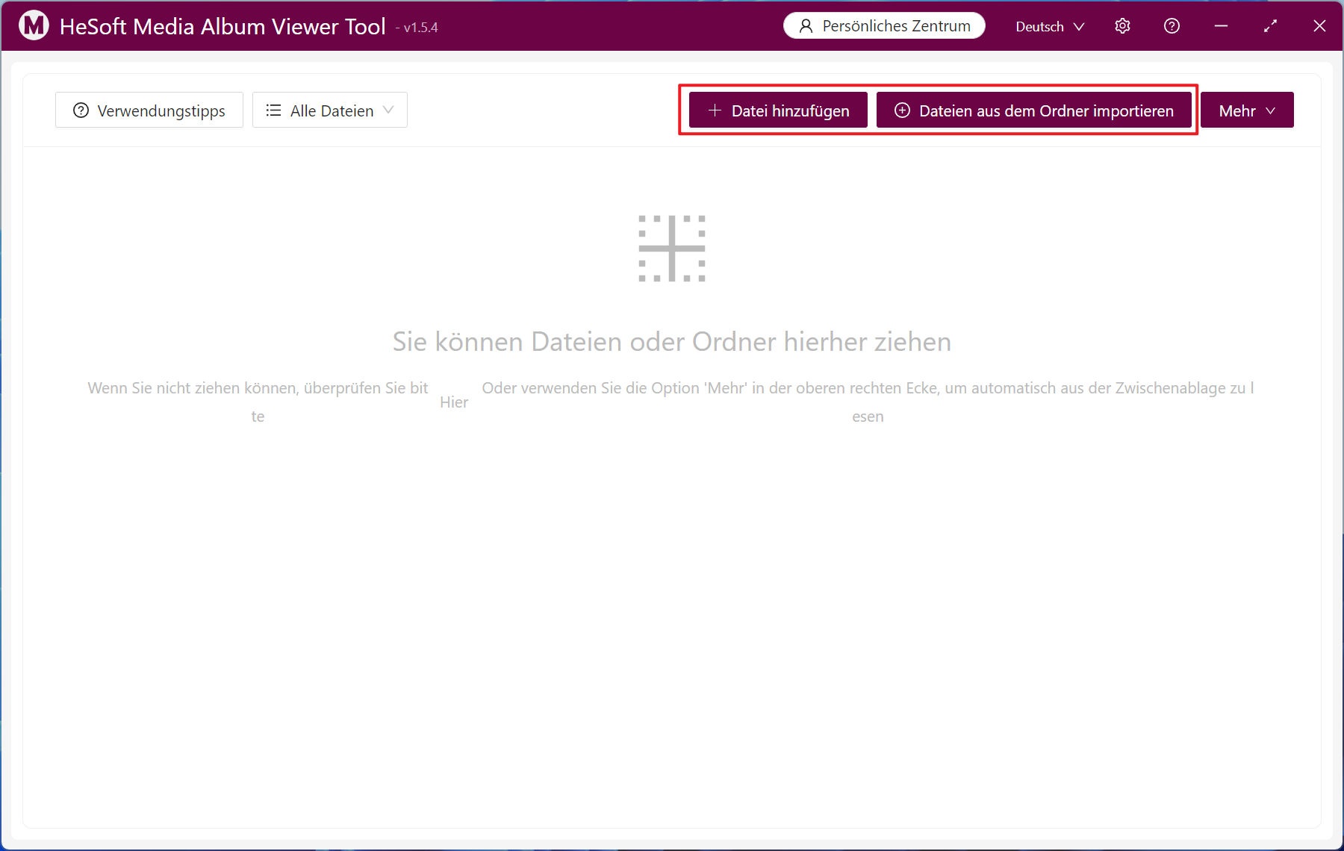
Task: Click the list icon beside Alle Dateien
Action: pyautogui.click(x=273, y=110)
